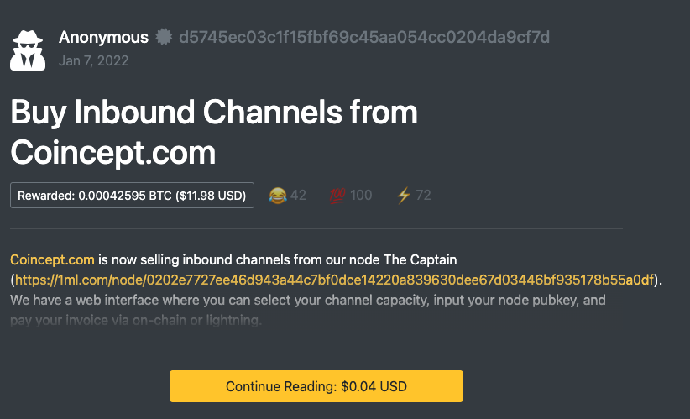This screenshot has width=690, height=419.
Task: Click Continue Reading: $0.04 USD button
Action: (x=316, y=386)
